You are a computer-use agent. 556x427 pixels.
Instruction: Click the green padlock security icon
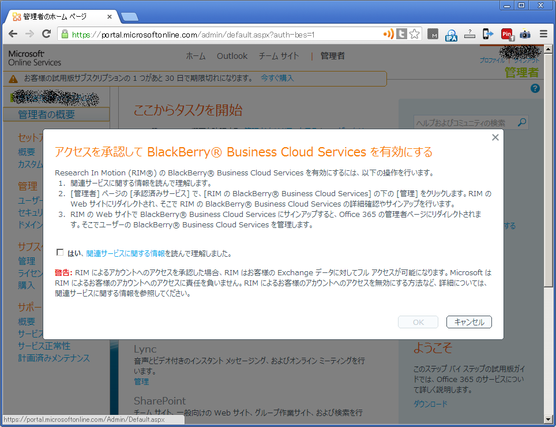click(x=65, y=34)
